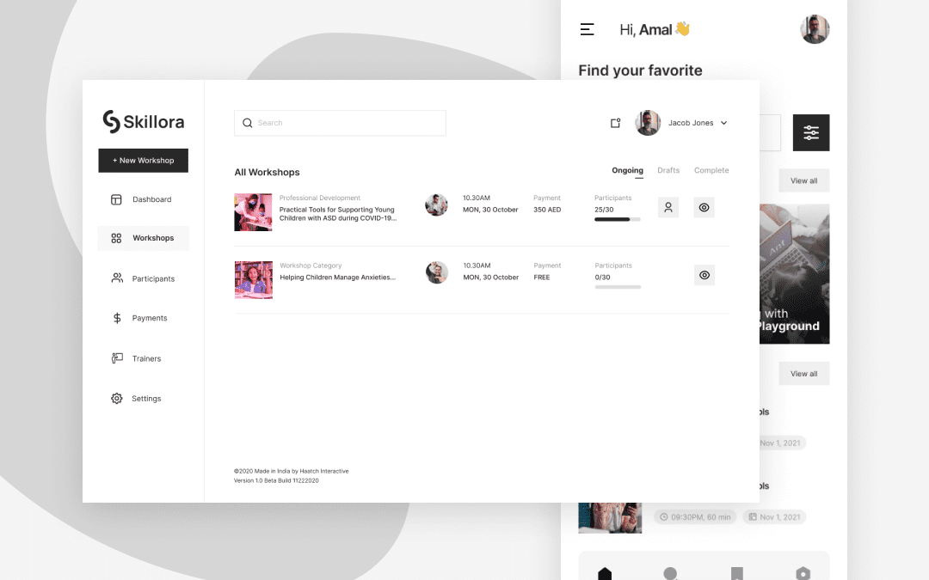This screenshot has width=929, height=580.
Task: Expand the Jacob Jones account dropdown
Action: 724,123
